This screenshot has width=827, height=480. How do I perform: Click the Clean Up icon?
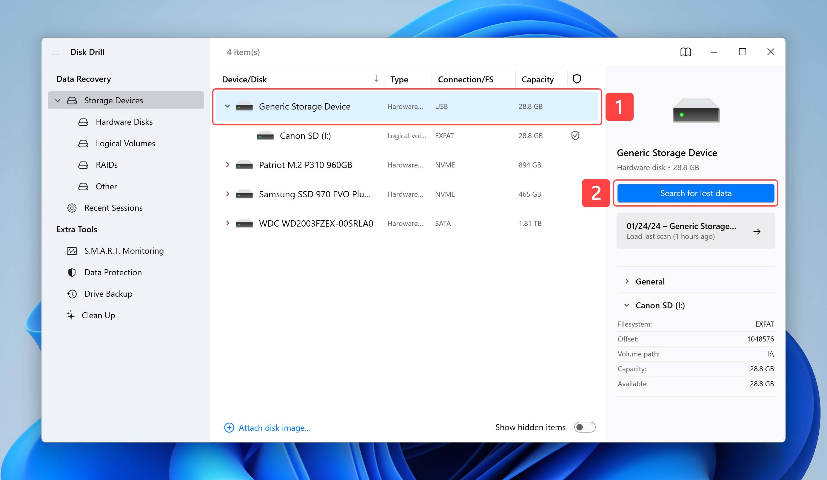click(72, 315)
